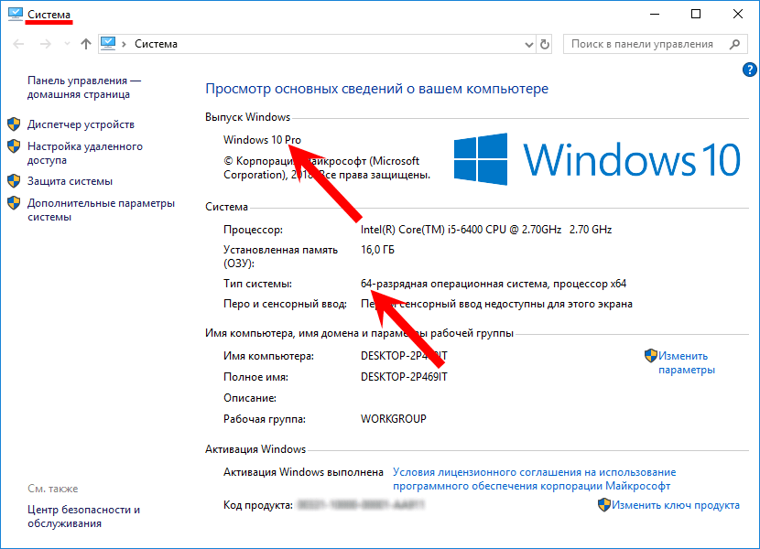760x549 pixels.
Task: Click the shield icon beside 'Дополнительные параметры системы'
Action: [x=14, y=202]
